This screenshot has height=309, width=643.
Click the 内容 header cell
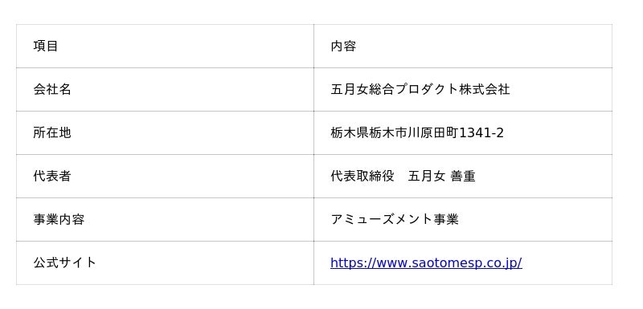463,47
